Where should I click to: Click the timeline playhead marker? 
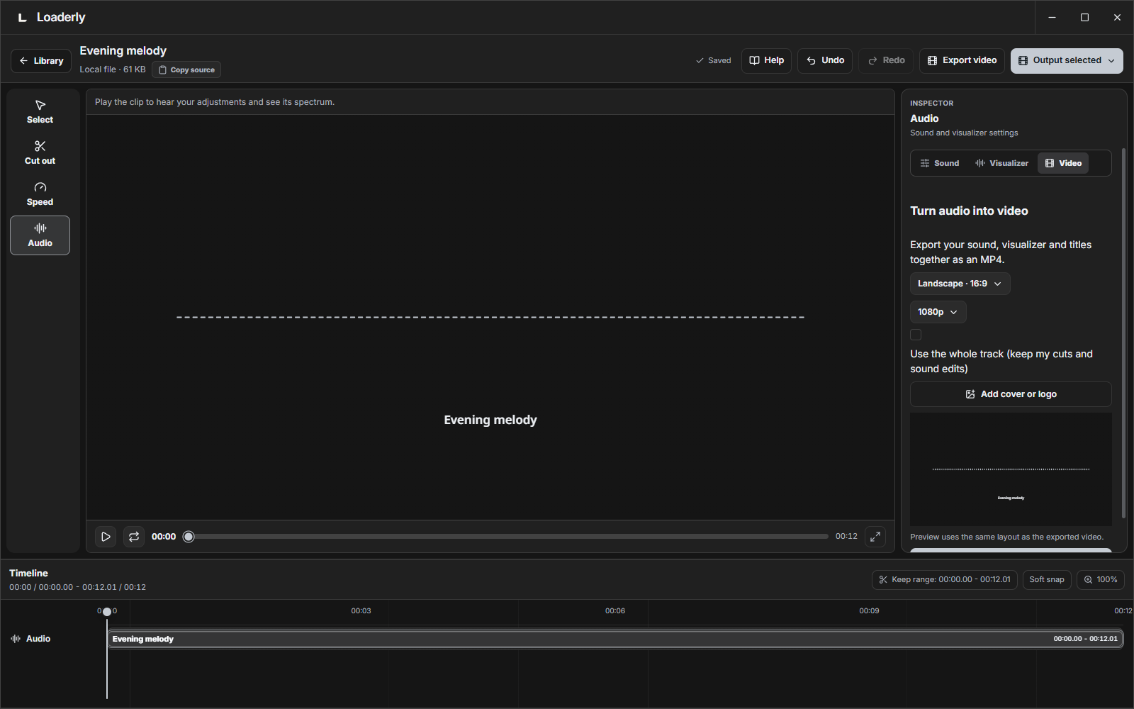[107, 611]
